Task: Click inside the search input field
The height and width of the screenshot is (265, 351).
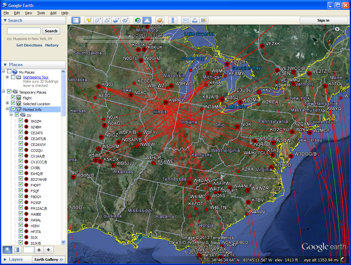Action: [24, 31]
